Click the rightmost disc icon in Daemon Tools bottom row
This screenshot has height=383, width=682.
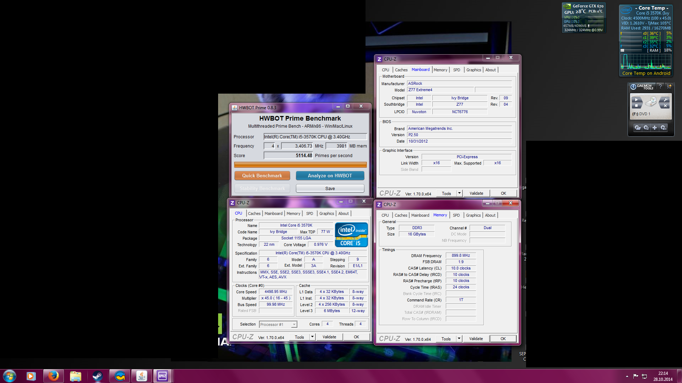click(x=663, y=128)
